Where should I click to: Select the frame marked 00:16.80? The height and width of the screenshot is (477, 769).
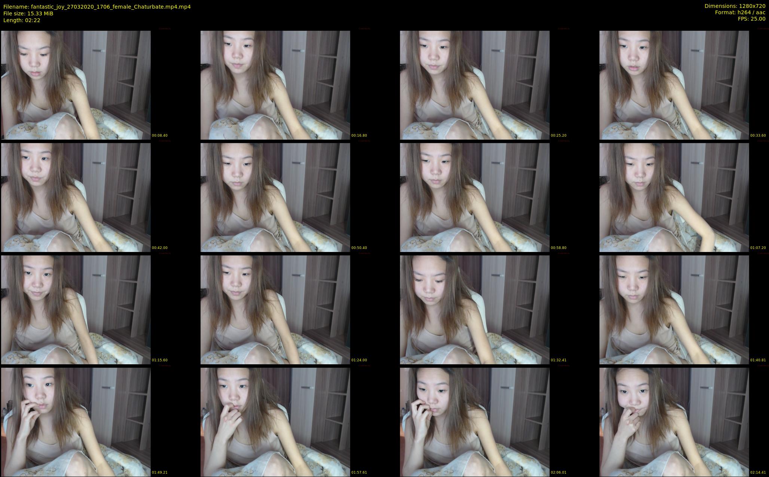coord(275,85)
